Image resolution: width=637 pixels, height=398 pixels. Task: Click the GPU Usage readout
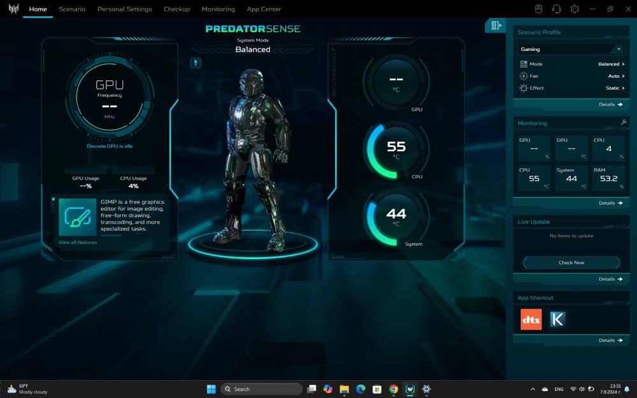tap(85, 182)
